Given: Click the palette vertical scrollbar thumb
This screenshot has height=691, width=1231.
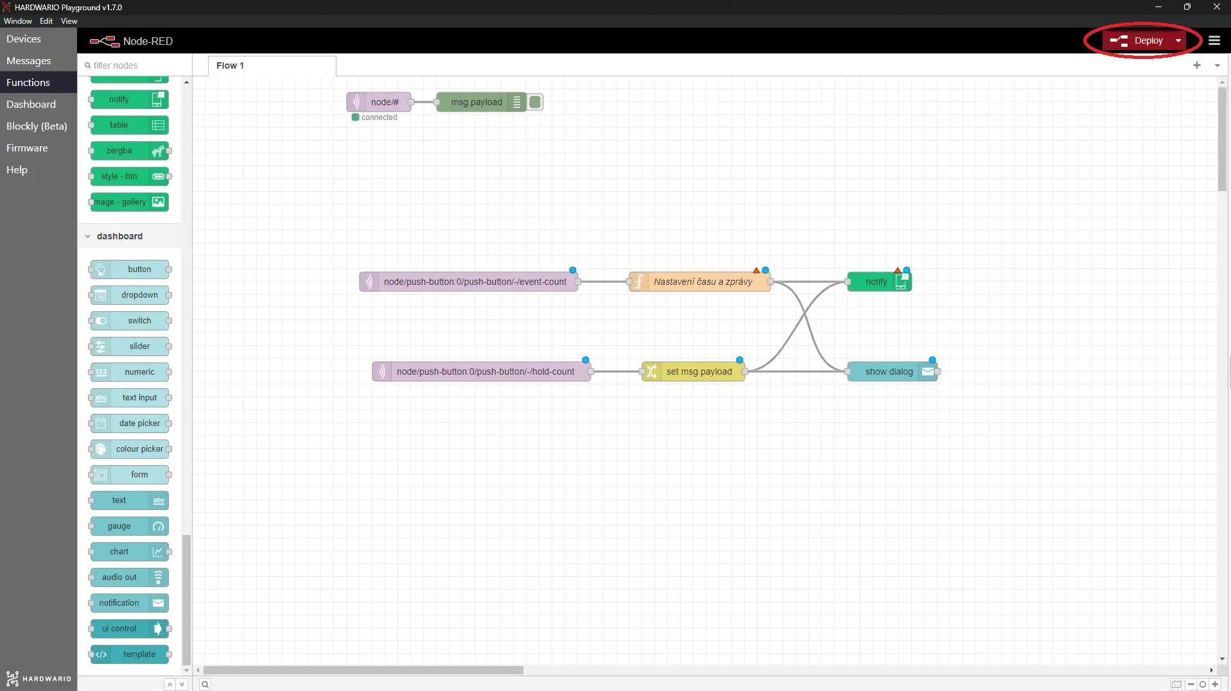Looking at the screenshot, I should click(186, 600).
